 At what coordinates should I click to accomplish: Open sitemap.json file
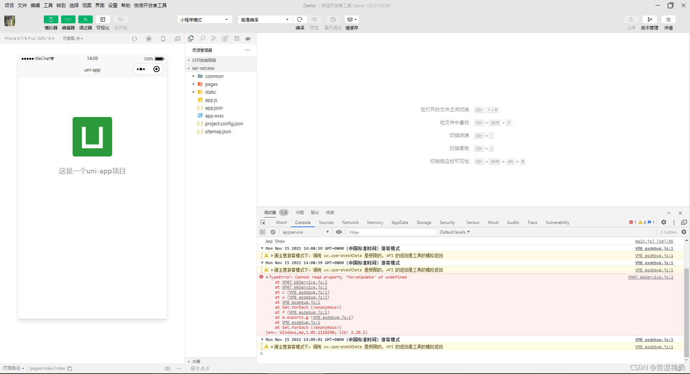pos(218,132)
